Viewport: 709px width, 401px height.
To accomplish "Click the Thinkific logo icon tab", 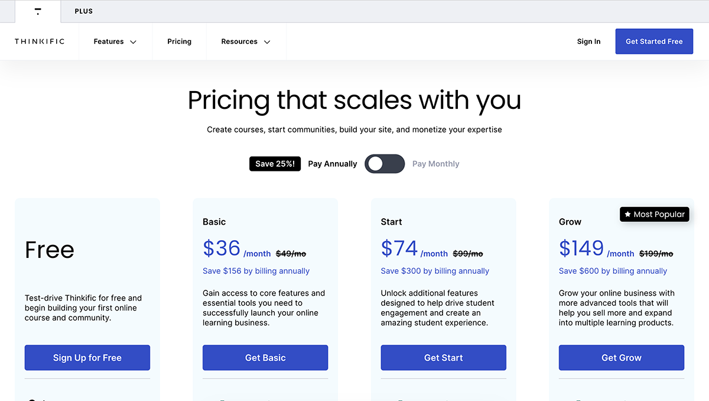I will click(x=37, y=11).
